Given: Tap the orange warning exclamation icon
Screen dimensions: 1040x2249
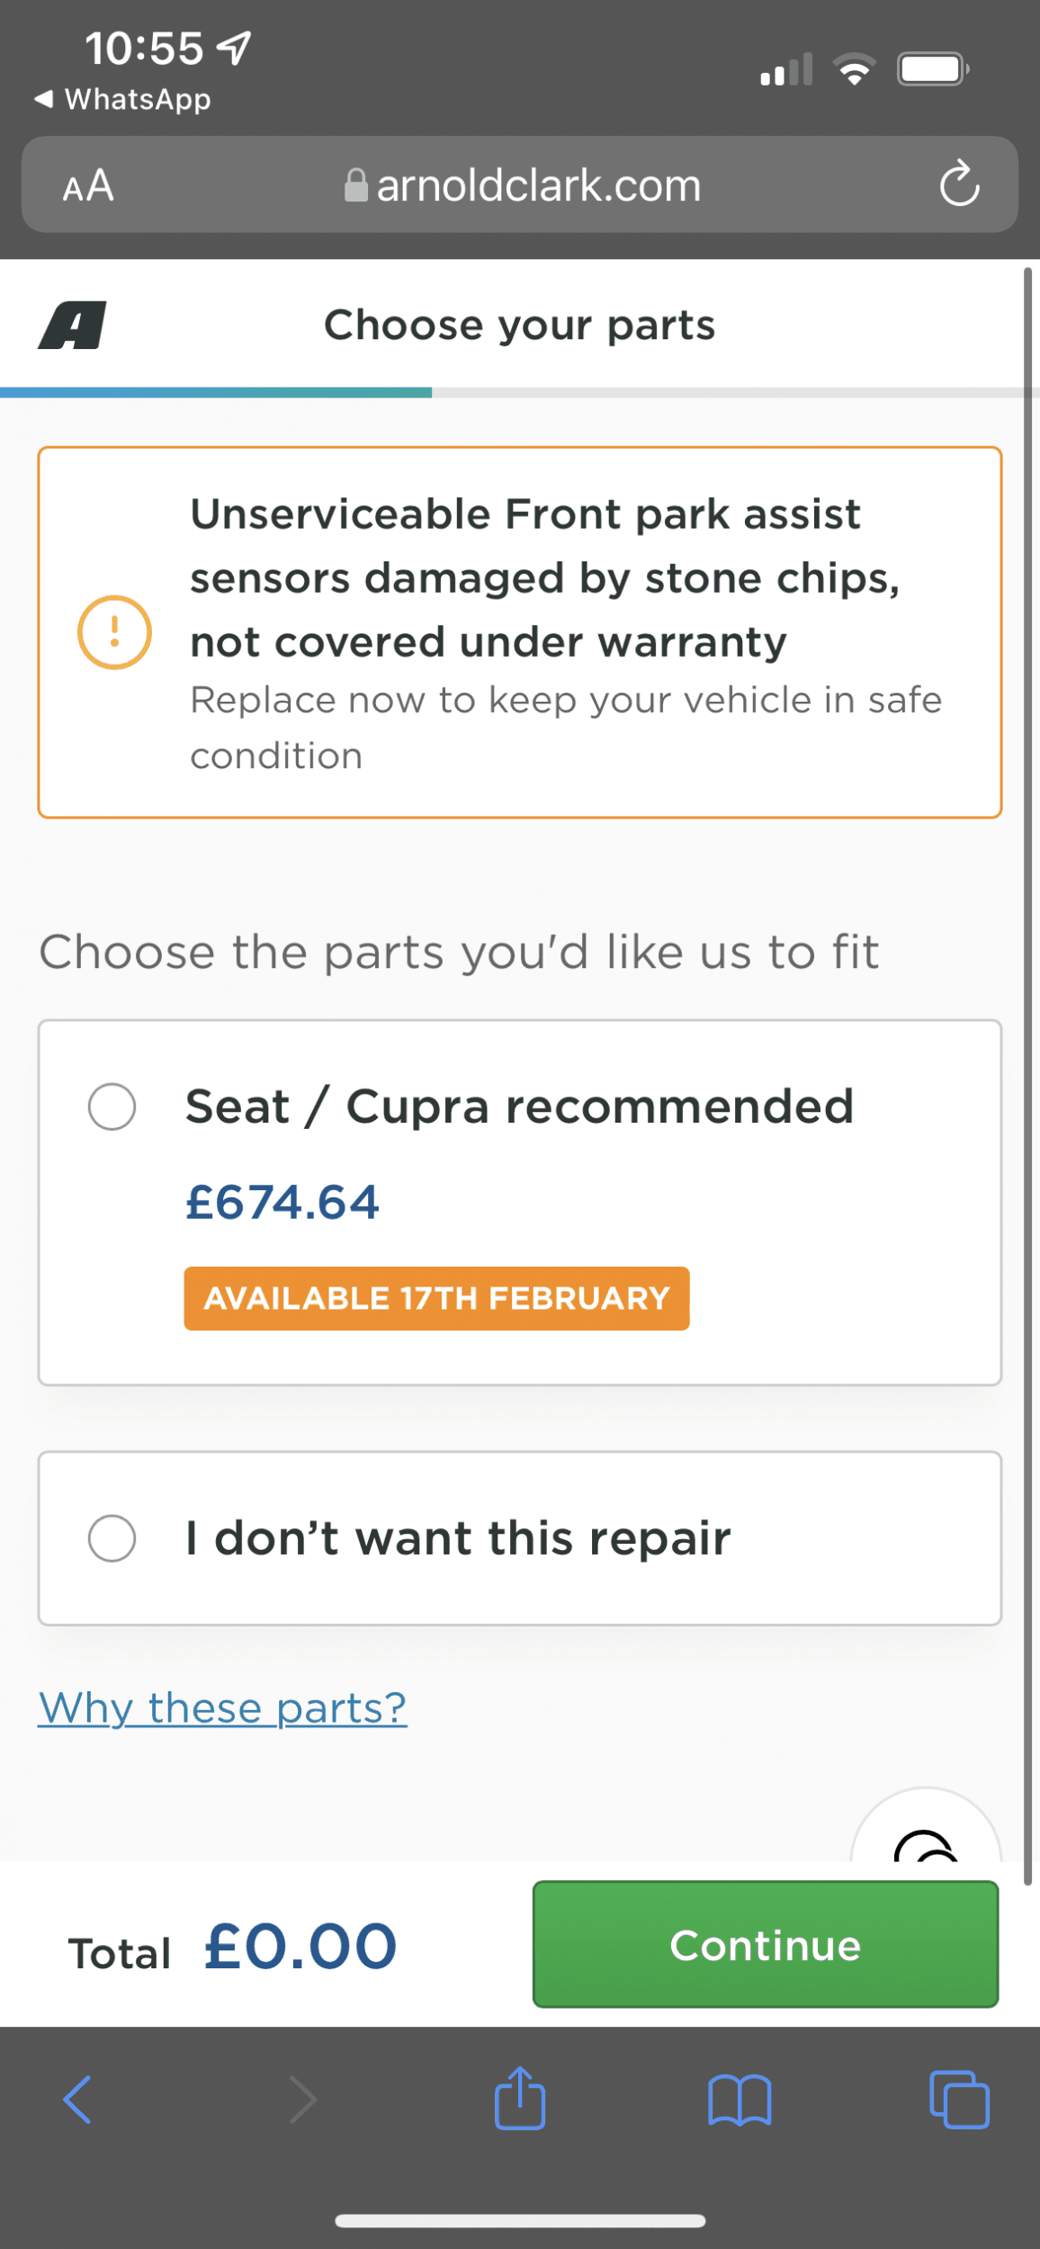Looking at the screenshot, I should pyautogui.click(x=114, y=632).
